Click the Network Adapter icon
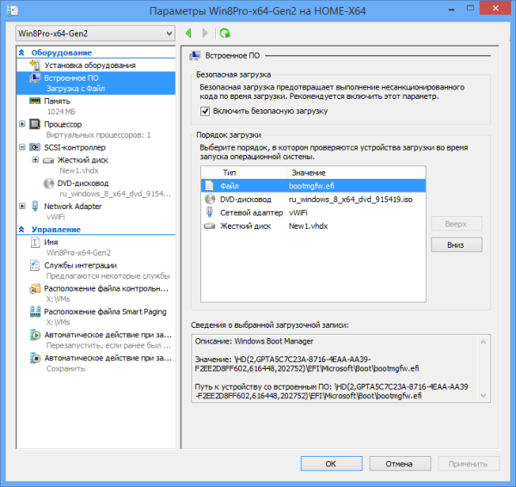516x487 pixels. (35, 207)
